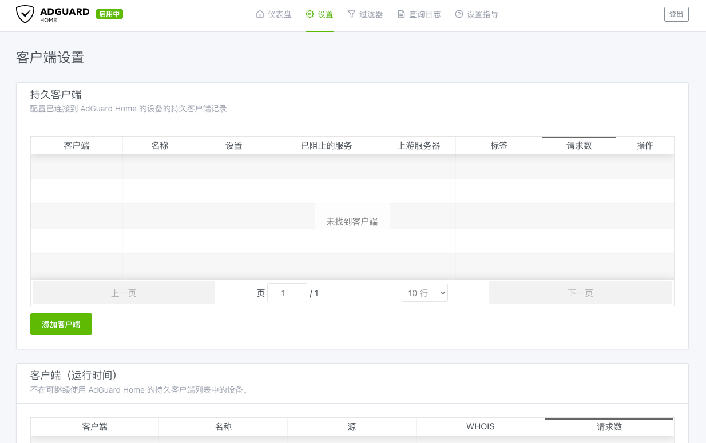
Task: Click the AdGuard Home shield logo
Action: point(24,13)
